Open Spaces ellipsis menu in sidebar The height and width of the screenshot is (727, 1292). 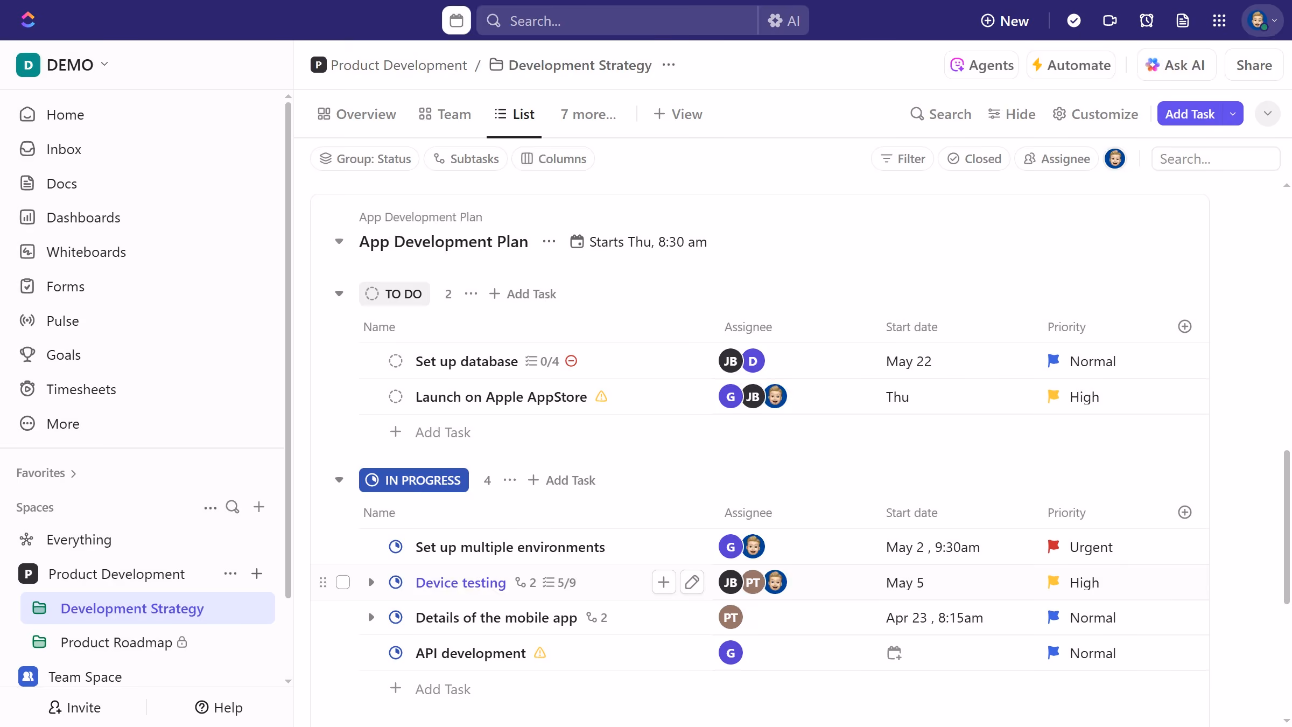[210, 507]
